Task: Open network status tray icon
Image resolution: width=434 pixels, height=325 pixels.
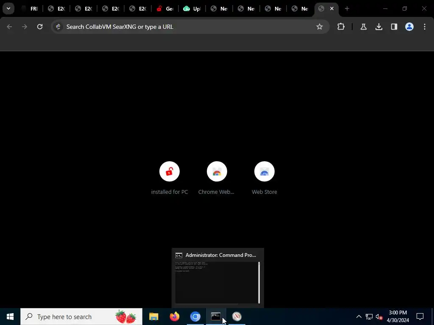Action: [x=369, y=317]
